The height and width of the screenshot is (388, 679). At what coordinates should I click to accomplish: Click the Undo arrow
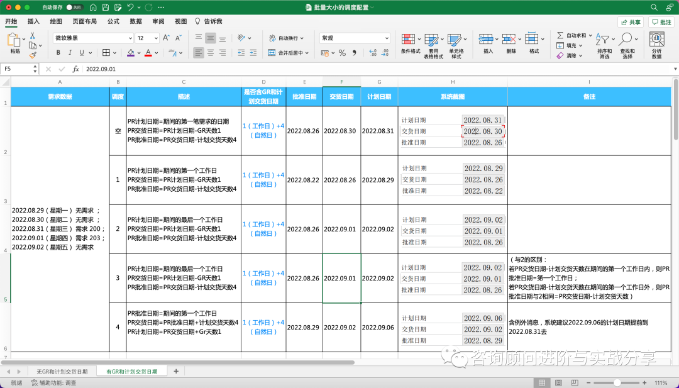130,8
